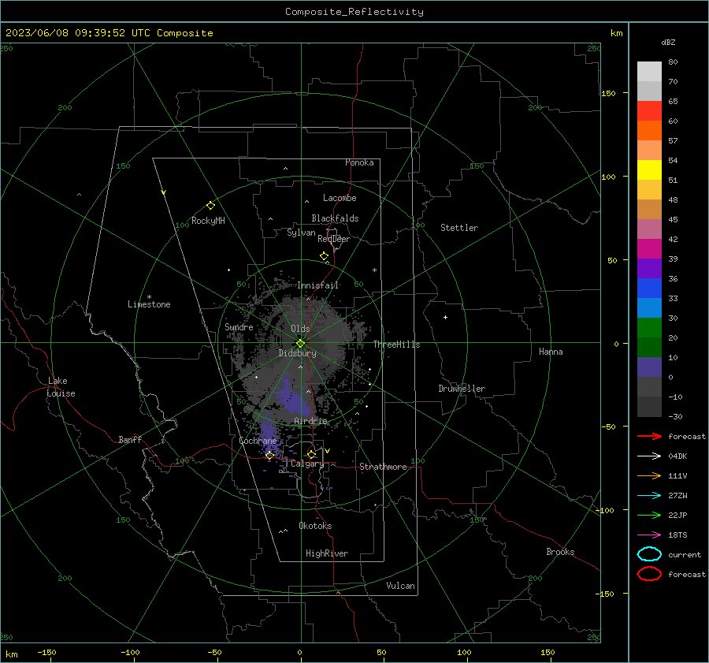Click the Cochrane label
Image resolution: width=709 pixels, height=663 pixels.
[x=258, y=441]
